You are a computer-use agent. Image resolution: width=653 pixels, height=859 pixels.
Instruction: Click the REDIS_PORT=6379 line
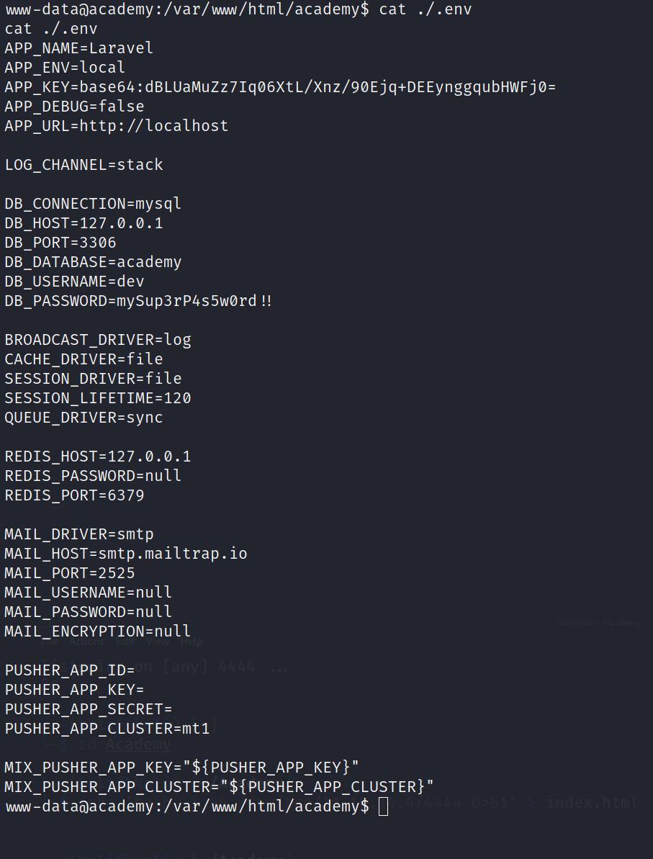(x=74, y=495)
